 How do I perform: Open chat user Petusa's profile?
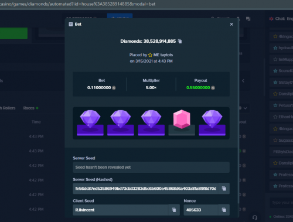pyautogui.click(x=285, y=105)
